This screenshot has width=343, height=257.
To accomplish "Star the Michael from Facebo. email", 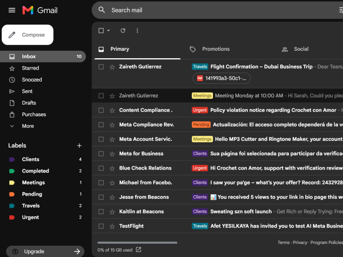I will tap(112, 183).
